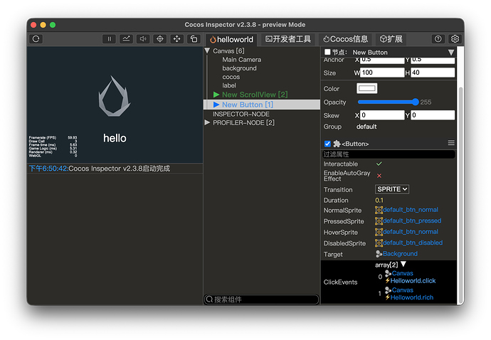Viewport: 491px width, 340px height.
Task: Select the cocos node
Action: pyautogui.click(x=231, y=77)
